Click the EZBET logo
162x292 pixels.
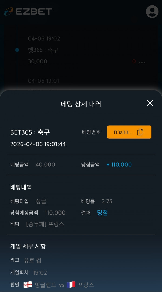(x=28, y=12)
